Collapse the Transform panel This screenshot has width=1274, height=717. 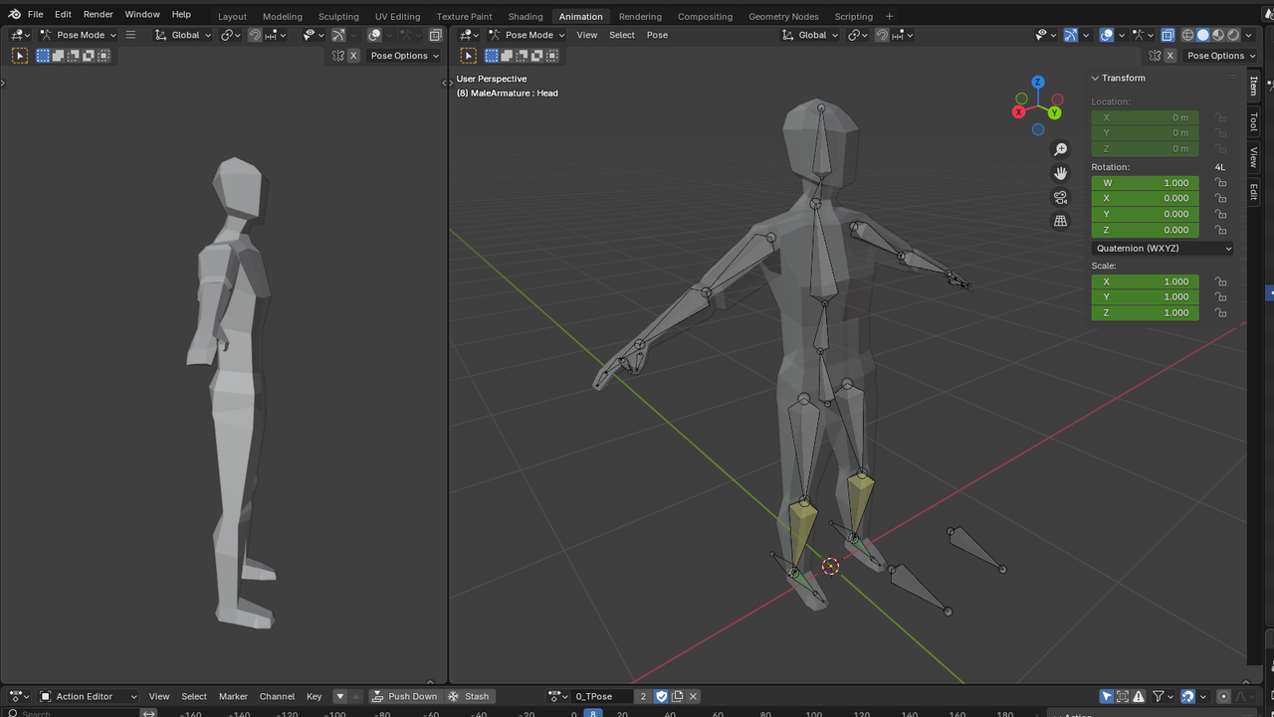coord(1096,78)
